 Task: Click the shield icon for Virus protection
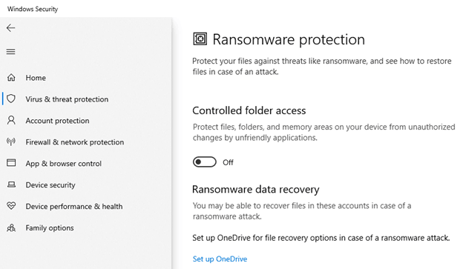[x=11, y=99]
